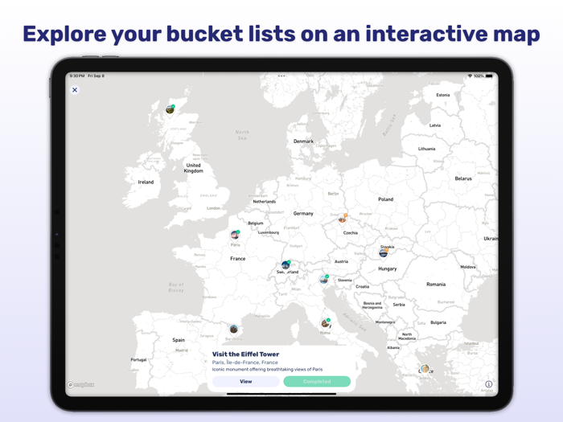Click the Romania map label
Screen dimensions: 563x422
(x=436, y=285)
